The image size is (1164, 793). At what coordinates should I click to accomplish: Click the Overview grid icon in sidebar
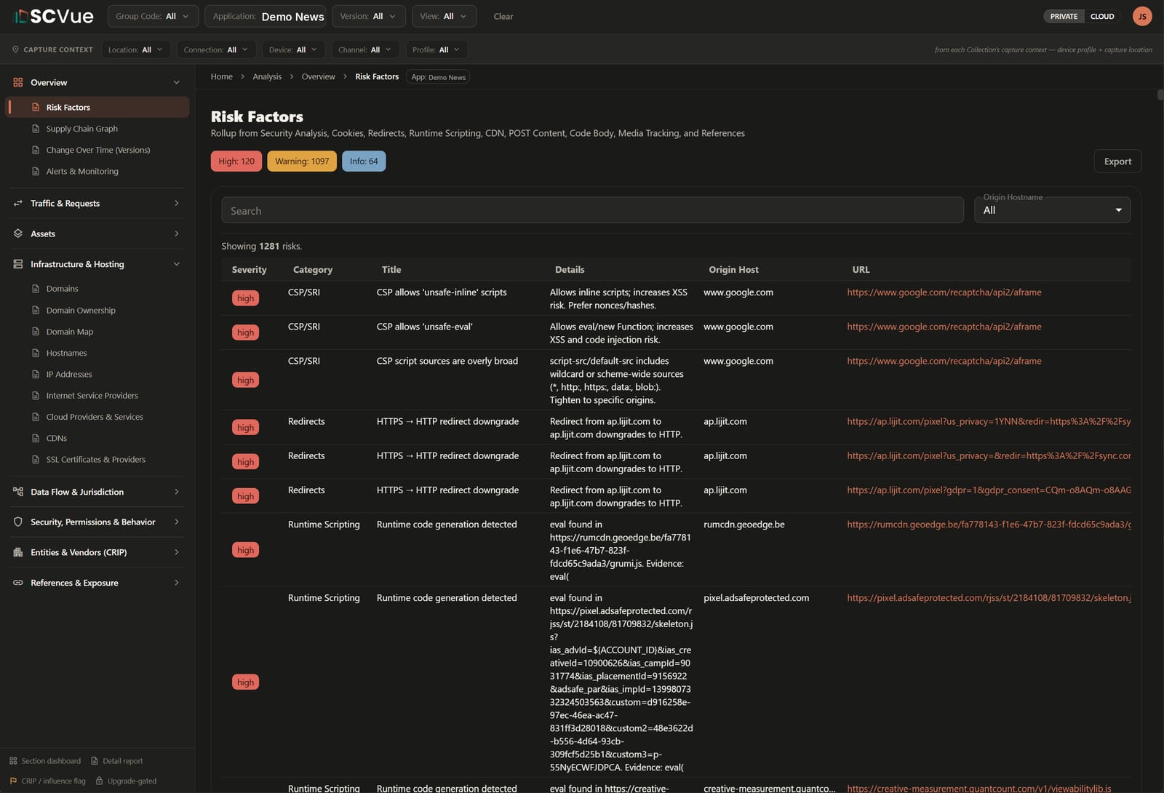point(18,82)
